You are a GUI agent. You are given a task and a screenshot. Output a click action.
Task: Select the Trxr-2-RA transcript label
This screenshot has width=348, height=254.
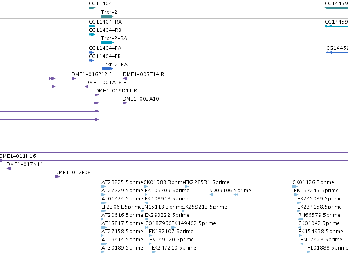point(114,38)
